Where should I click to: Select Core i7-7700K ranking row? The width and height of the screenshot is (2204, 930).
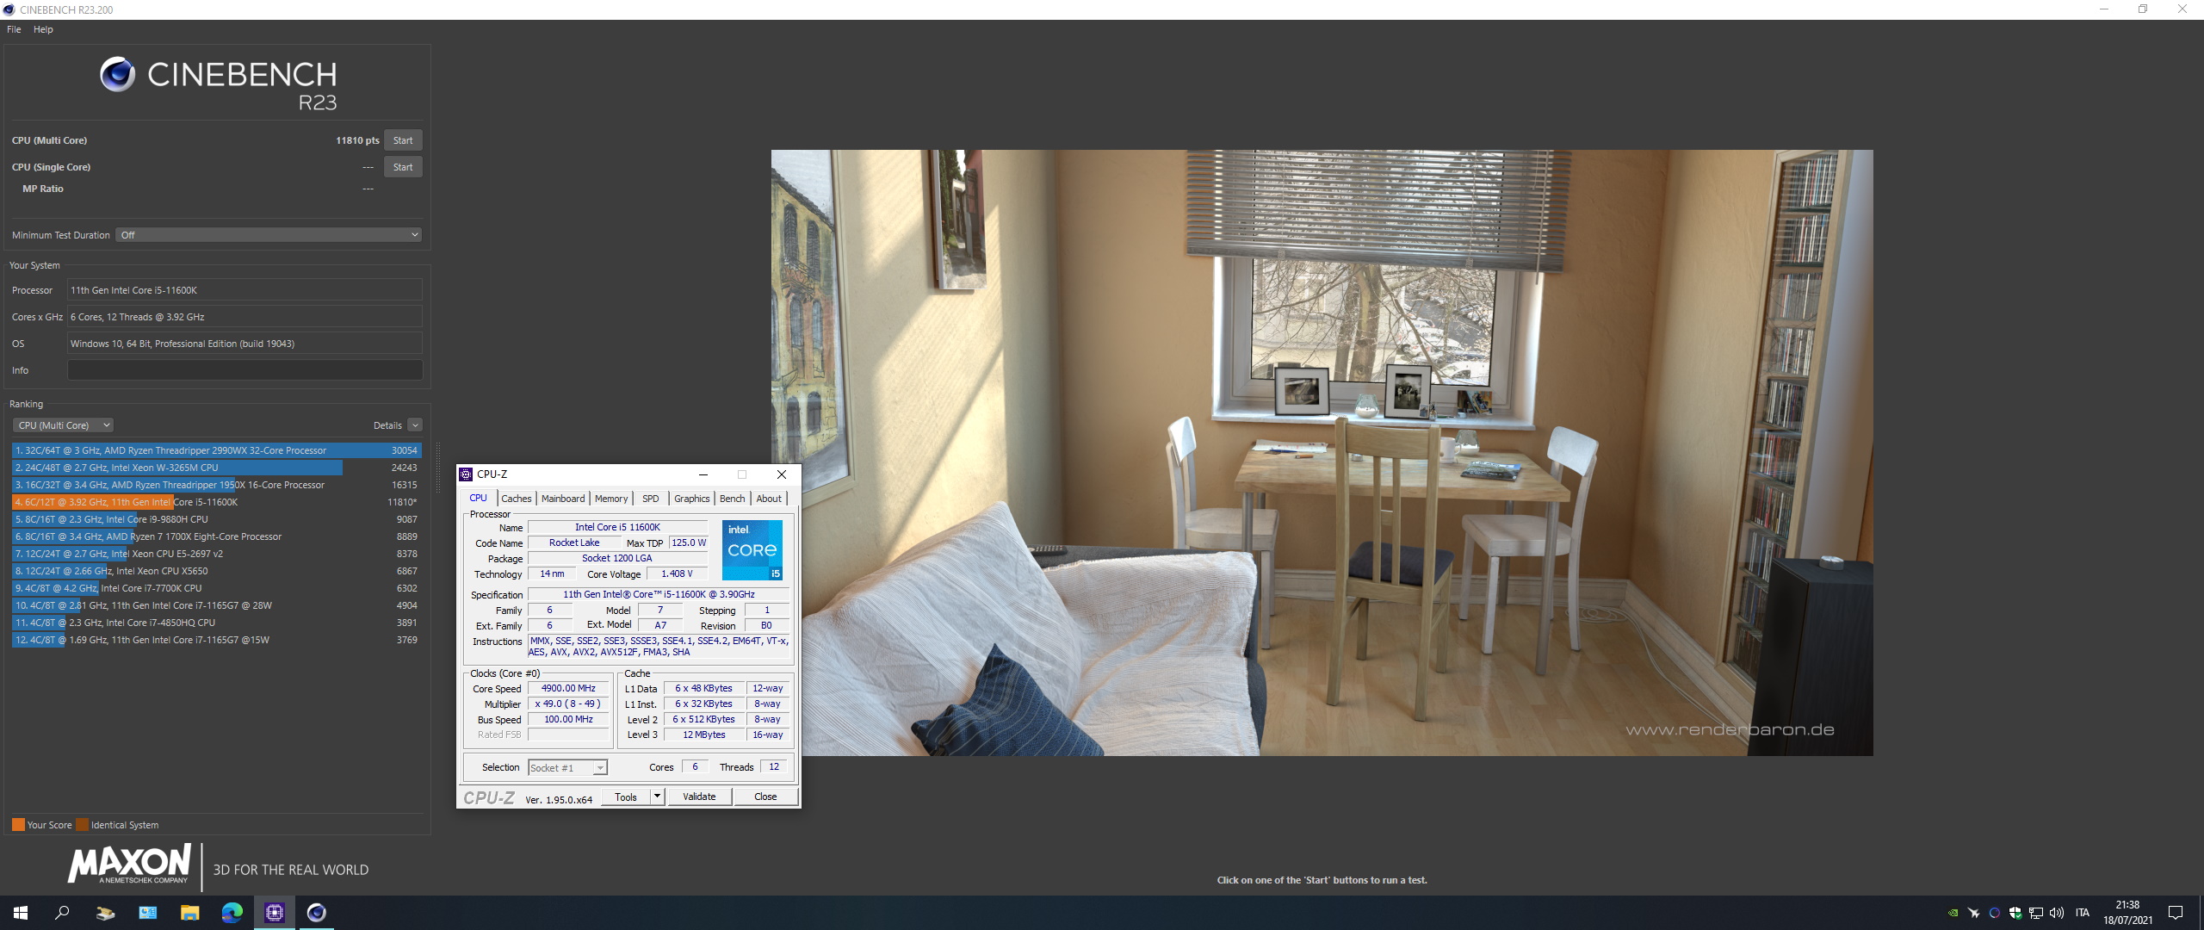pos(217,588)
